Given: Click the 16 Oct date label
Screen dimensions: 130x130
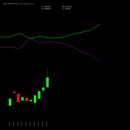Looking at the screenshot, I should coord(30,124).
